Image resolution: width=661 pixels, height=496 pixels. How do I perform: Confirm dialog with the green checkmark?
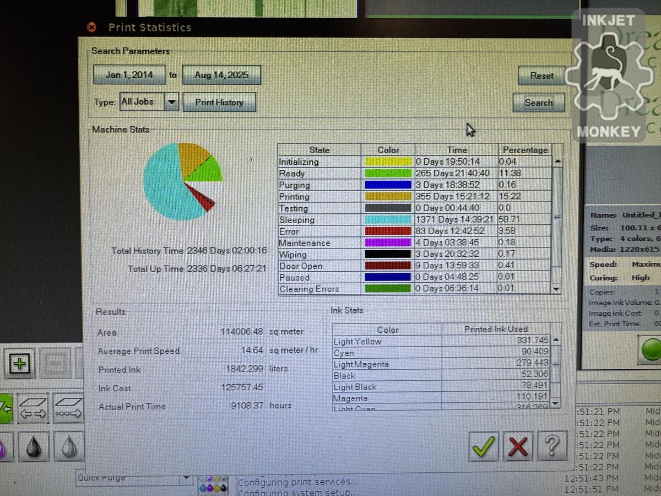pyautogui.click(x=484, y=448)
